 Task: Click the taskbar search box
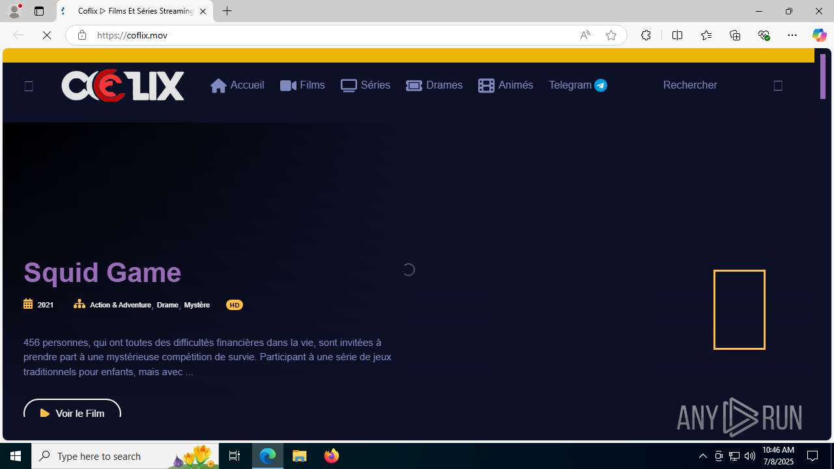pyautogui.click(x=126, y=456)
